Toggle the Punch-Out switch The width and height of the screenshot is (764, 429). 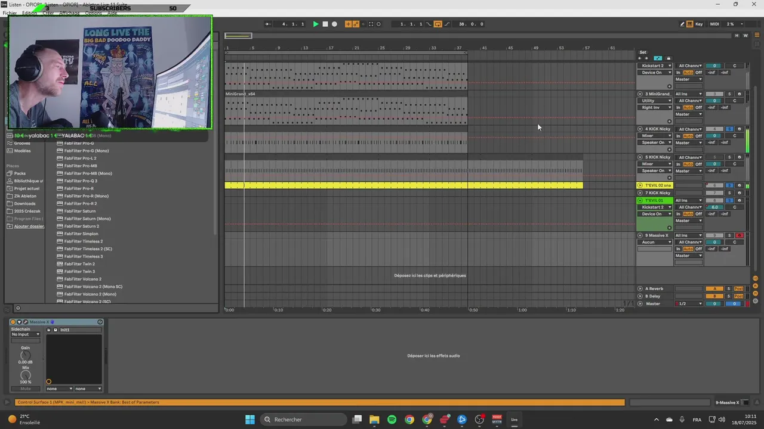[447, 24]
